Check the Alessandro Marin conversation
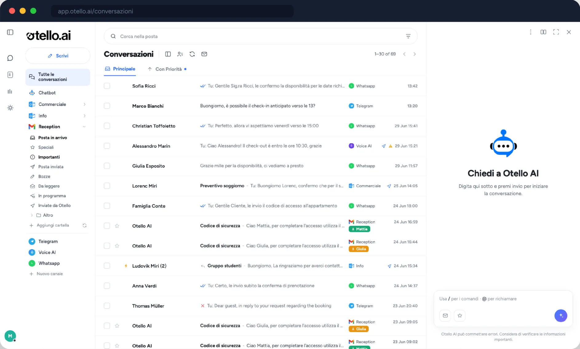This screenshot has width=580, height=349. coord(107,146)
